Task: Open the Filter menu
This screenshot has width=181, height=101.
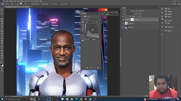Action: pos(26,1)
